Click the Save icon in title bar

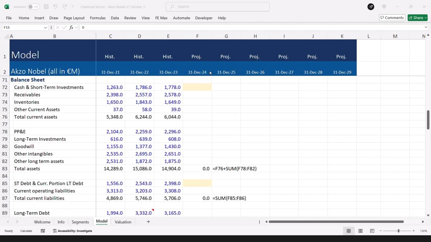[x=46, y=7]
